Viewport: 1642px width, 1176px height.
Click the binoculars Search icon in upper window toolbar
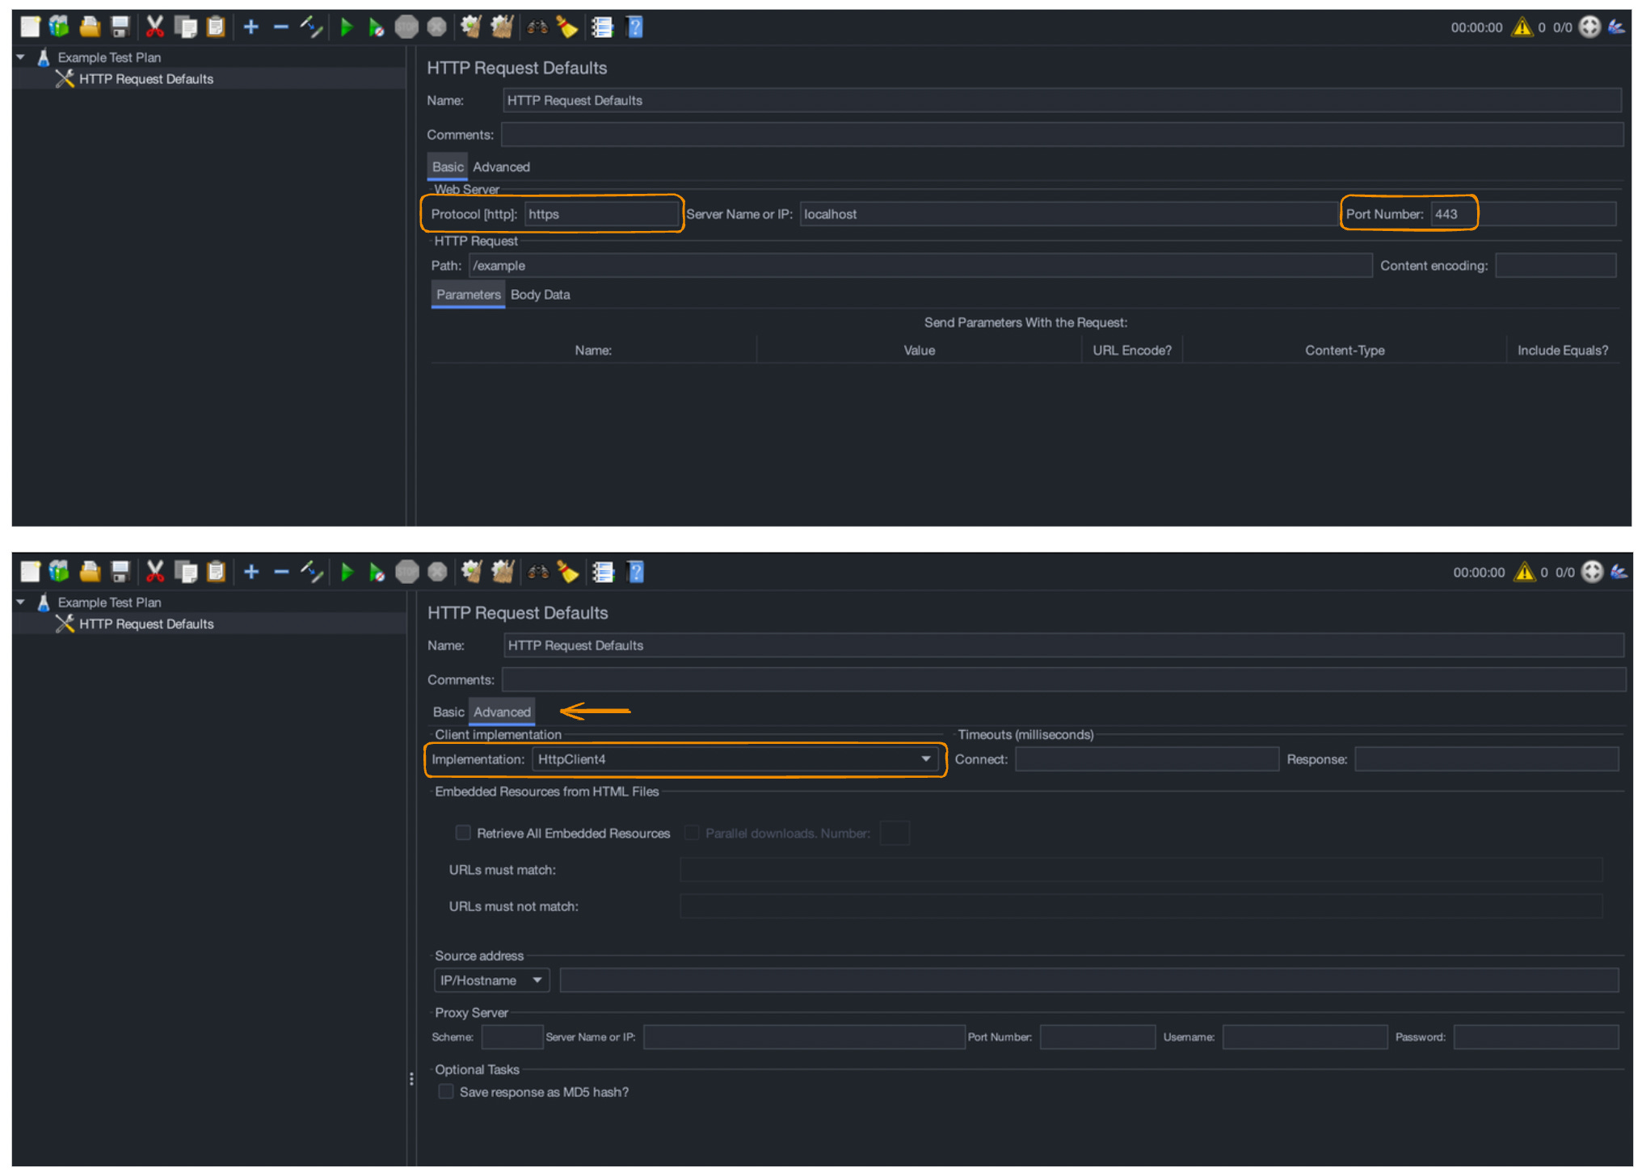point(537,27)
